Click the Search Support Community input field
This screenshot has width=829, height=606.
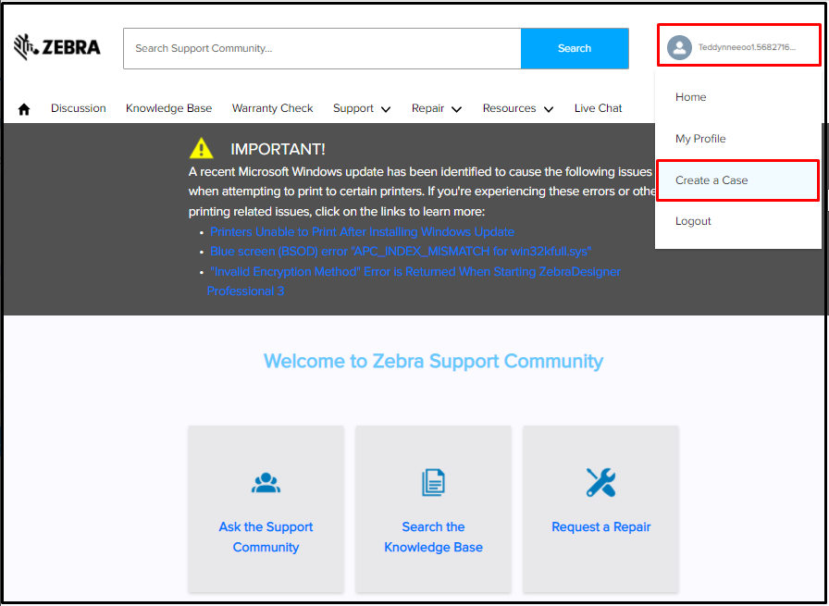pos(322,48)
